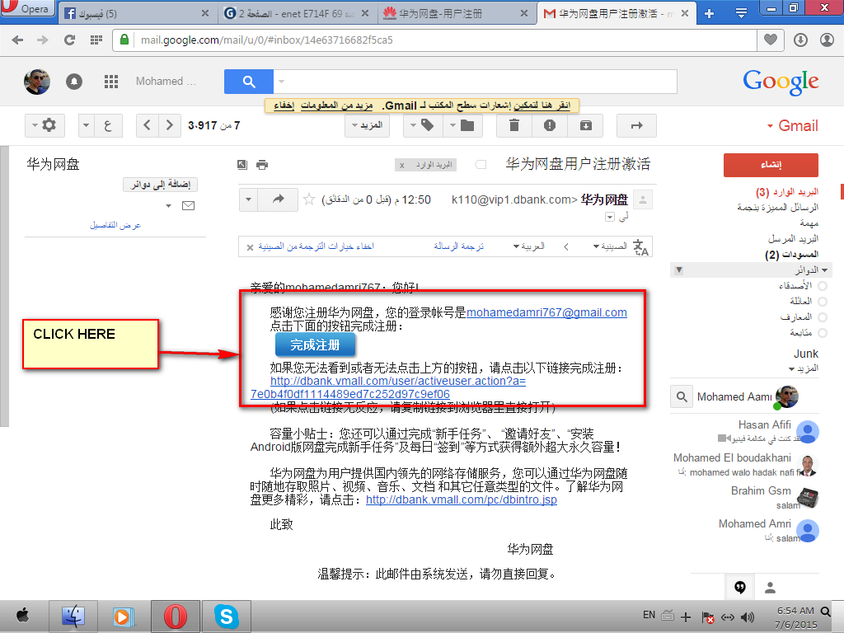Open the Google apps grid
Image resolution: width=844 pixels, height=633 pixels.
click(111, 82)
